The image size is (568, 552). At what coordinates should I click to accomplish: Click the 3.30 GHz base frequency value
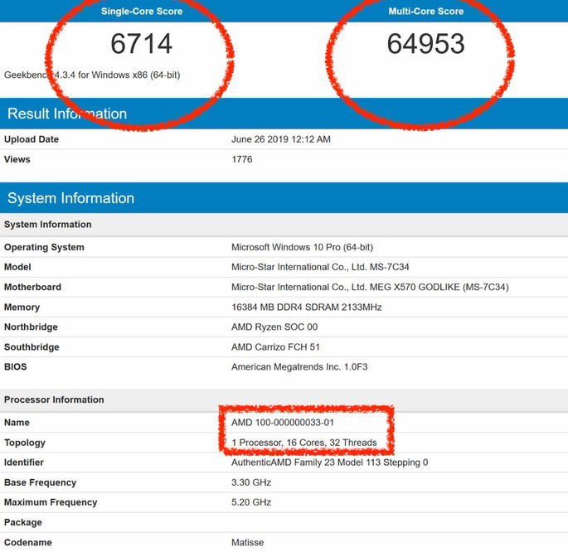[251, 482]
